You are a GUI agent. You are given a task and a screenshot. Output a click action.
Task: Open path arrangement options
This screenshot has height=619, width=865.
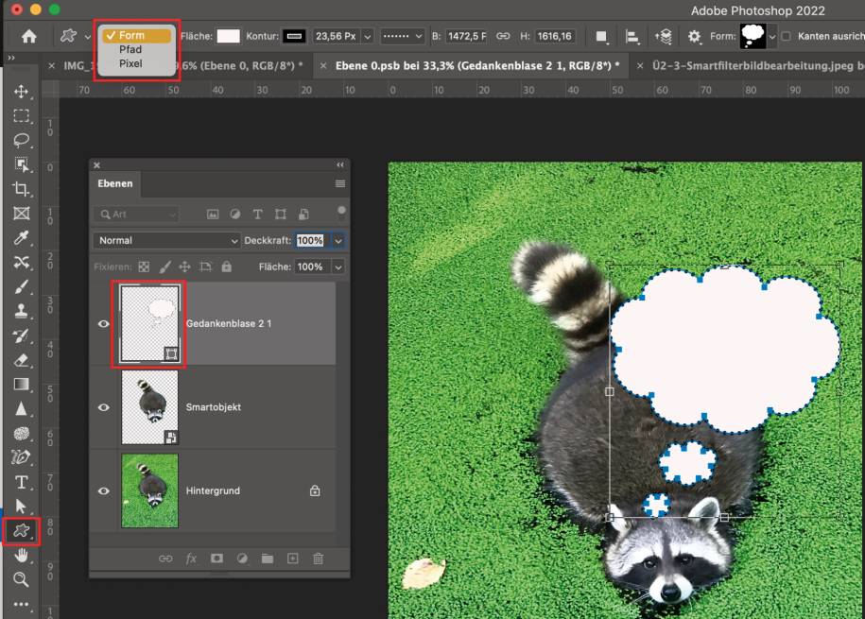click(663, 37)
